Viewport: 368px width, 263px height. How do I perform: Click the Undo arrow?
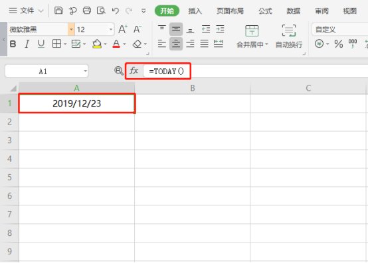[x=115, y=11]
